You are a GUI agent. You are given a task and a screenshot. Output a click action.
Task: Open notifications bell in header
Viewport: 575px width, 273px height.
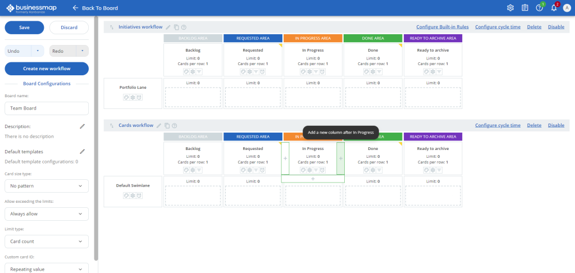[x=554, y=8]
